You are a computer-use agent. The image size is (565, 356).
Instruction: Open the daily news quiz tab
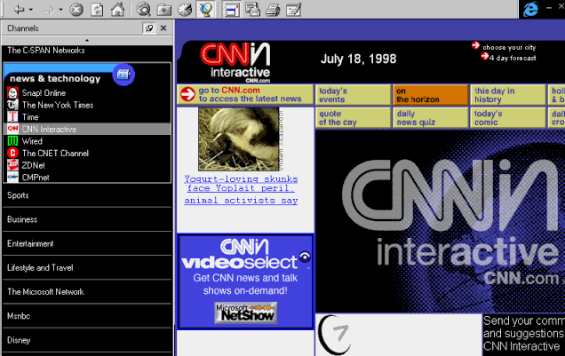pyautogui.click(x=431, y=118)
